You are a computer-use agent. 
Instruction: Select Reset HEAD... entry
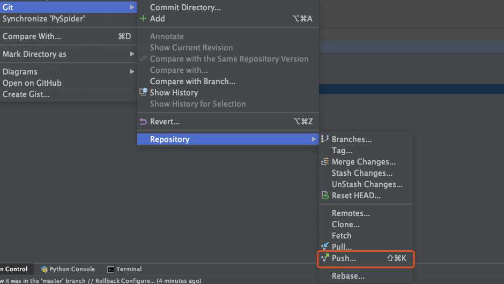[356, 196]
